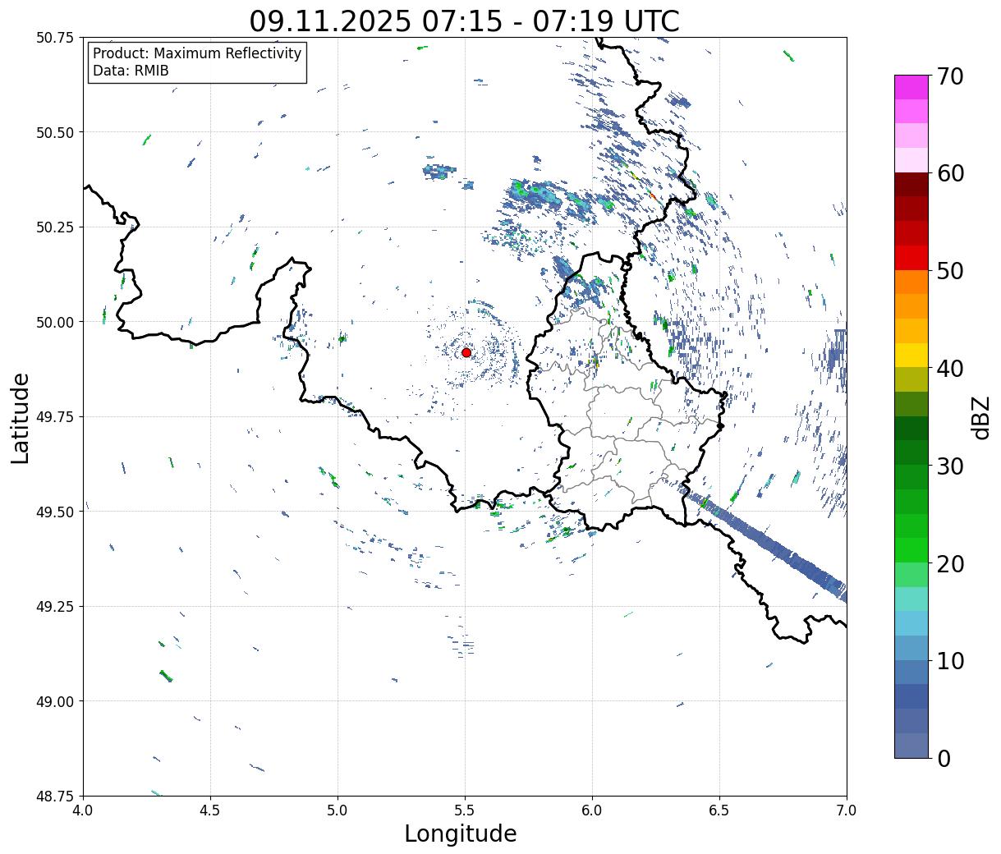Click the longitude tick label '6.0'

[592, 810]
